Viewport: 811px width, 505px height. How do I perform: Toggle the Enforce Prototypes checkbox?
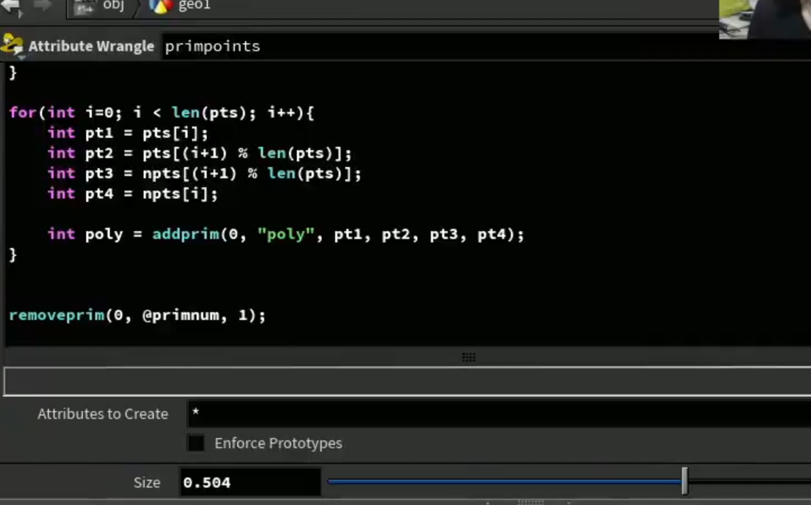pyautogui.click(x=195, y=443)
